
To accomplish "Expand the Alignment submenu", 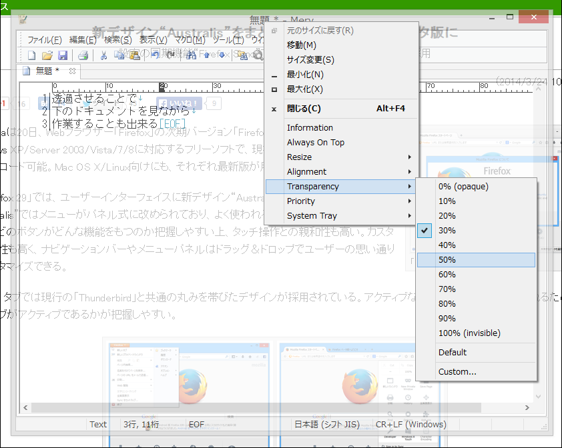I will click(x=342, y=172).
